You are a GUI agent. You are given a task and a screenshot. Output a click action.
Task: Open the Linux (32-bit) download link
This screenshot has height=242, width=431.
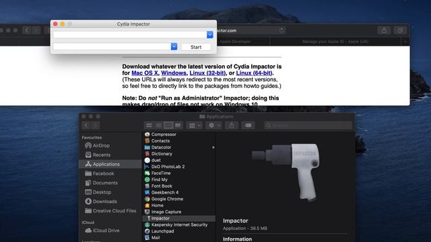pos(207,73)
